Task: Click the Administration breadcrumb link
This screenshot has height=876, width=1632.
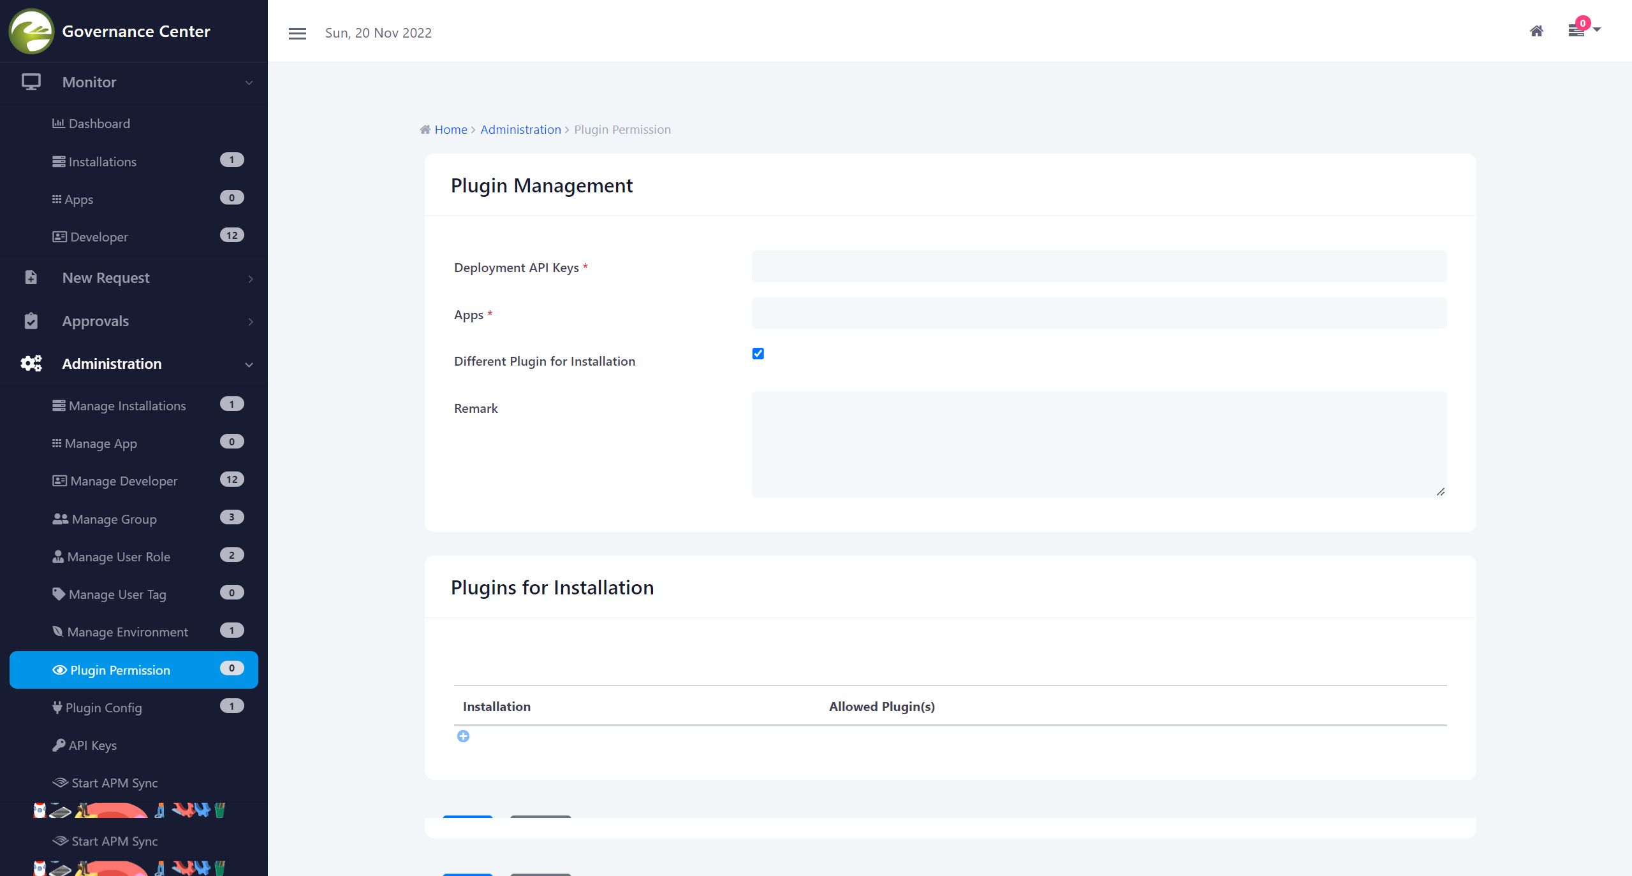Action: [520, 129]
